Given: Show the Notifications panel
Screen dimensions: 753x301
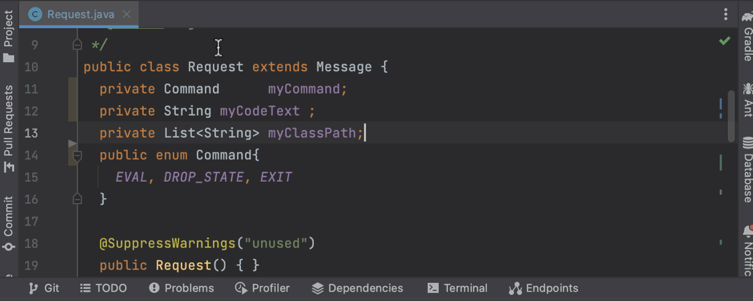Looking at the screenshot, I should click(x=747, y=251).
